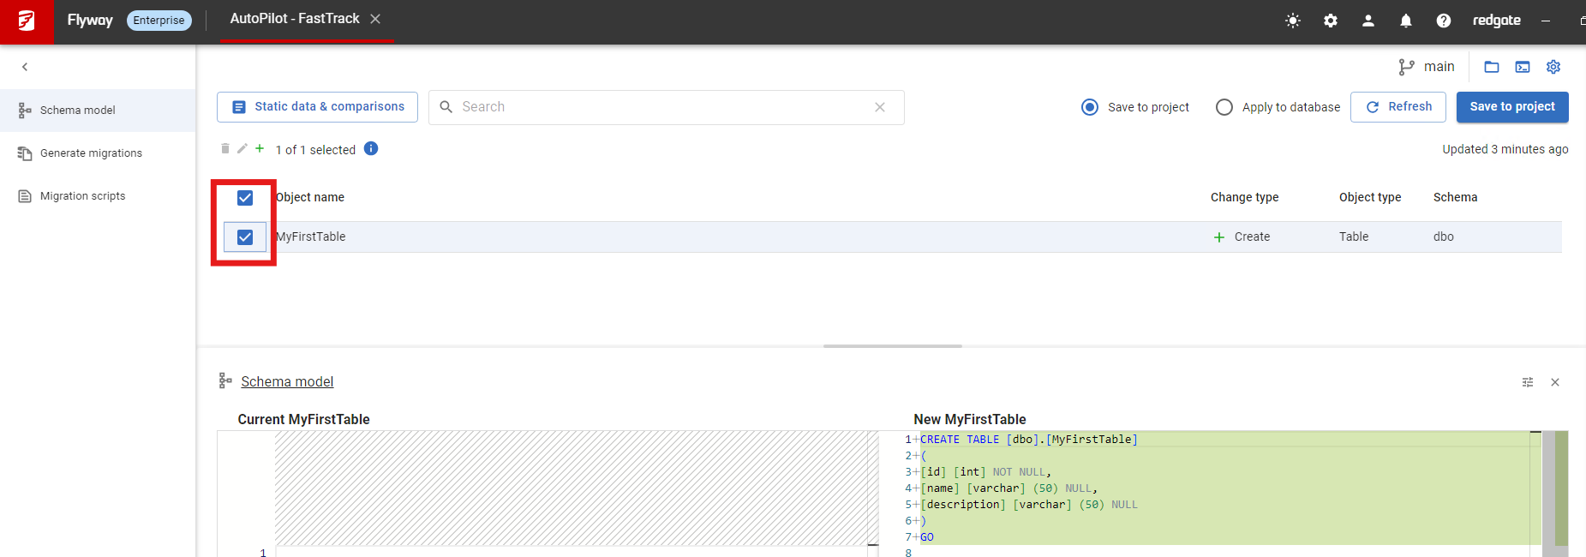Open settings gear in top bar

pos(1331,21)
